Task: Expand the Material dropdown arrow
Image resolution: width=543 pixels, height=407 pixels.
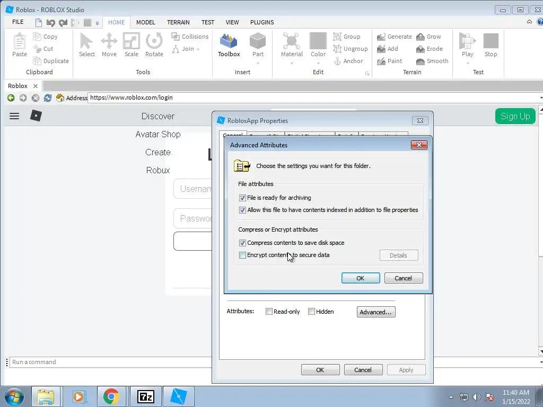Action: click(292, 64)
